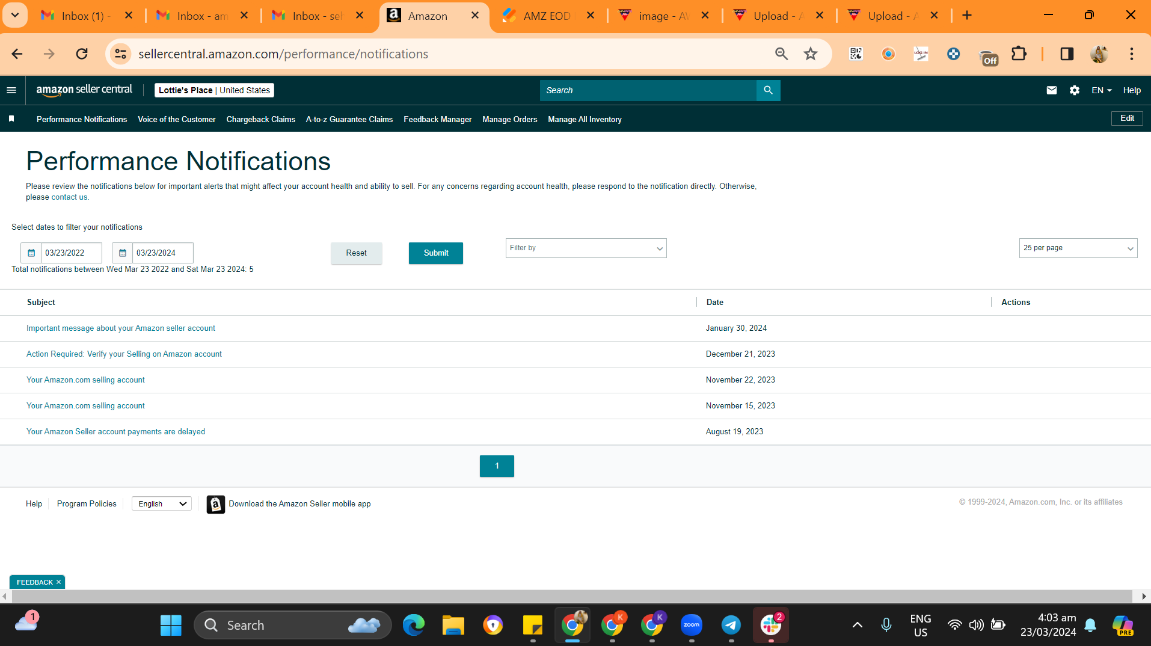This screenshot has width=1151, height=646.
Task: Click the Amazon Seller mobile app icon
Action: point(216,504)
